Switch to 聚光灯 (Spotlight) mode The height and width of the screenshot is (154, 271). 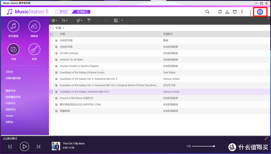(64, 12)
